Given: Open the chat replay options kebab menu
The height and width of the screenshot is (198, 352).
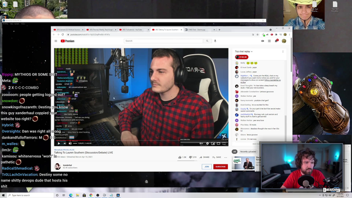Looking at the screenshot, I should pos(283,51).
